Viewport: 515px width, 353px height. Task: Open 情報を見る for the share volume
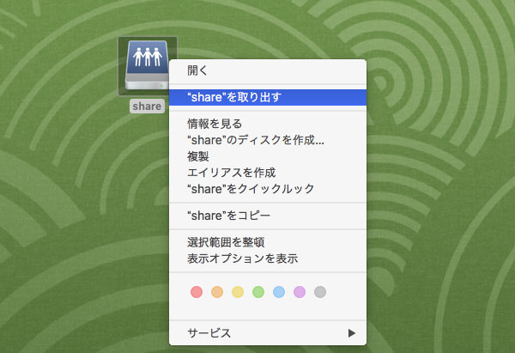215,124
